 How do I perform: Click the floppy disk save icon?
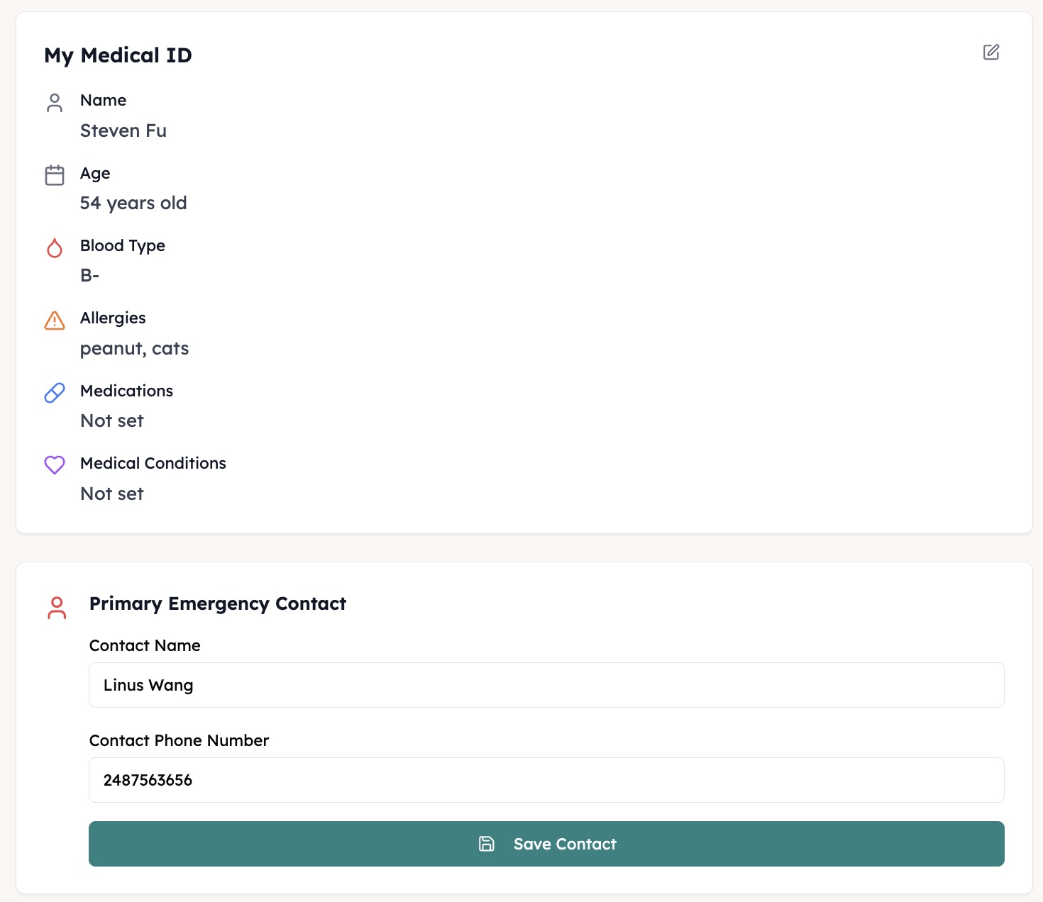point(487,844)
